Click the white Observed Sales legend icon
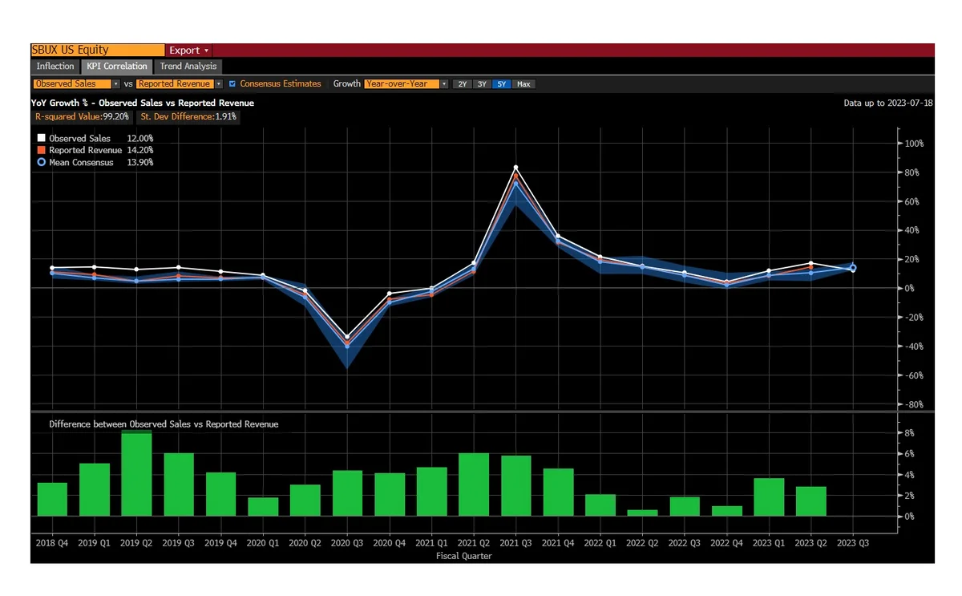The height and width of the screenshot is (596, 962). (x=41, y=138)
